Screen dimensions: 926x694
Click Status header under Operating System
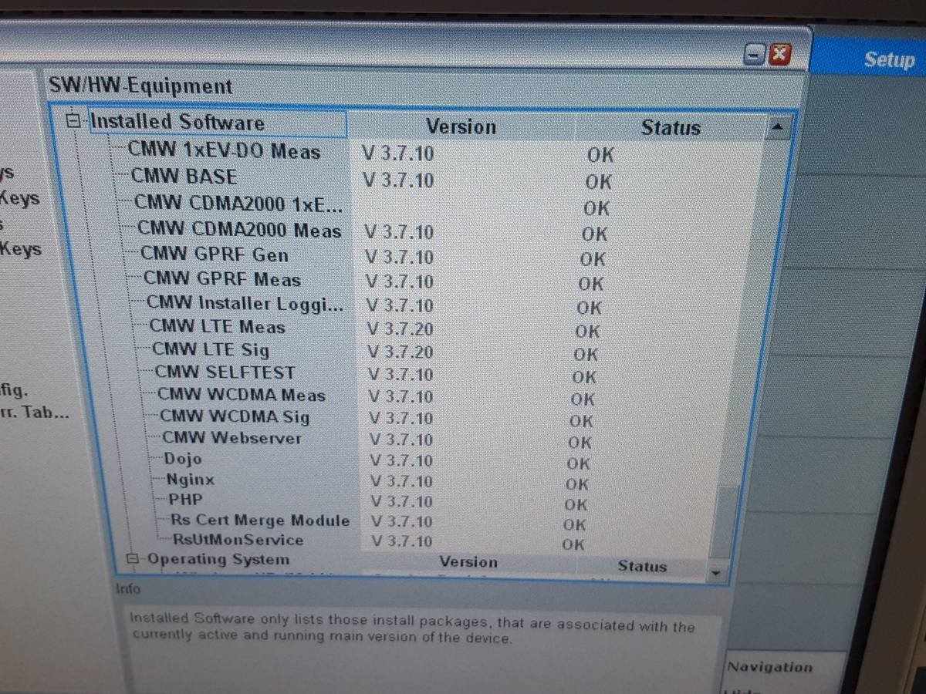[x=641, y=566]
